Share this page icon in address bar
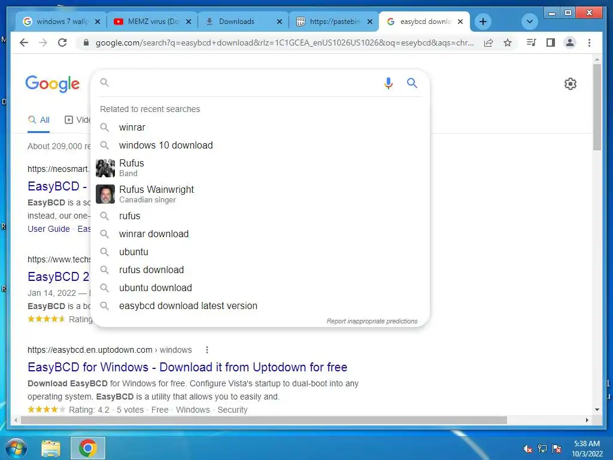The height and width of the screenshot is (460, 613). tap(488, 43)
